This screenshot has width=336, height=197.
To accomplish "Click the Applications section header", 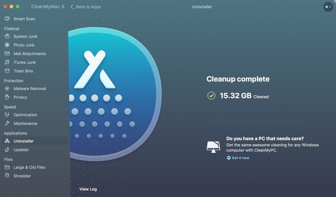I will [x=15, y=133].
